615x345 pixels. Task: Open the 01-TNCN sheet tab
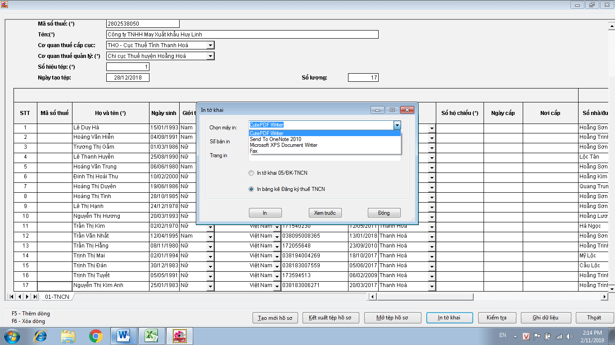57,297
